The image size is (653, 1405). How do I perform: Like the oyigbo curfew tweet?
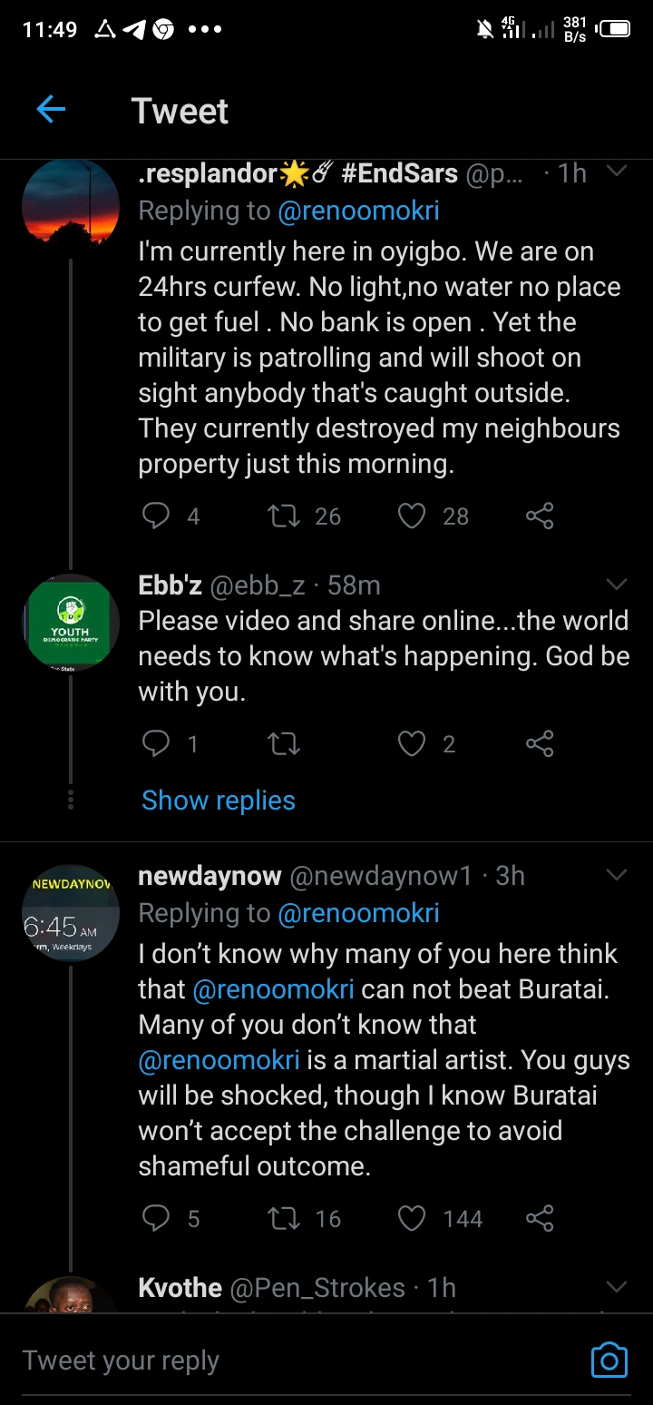point(412,516)
